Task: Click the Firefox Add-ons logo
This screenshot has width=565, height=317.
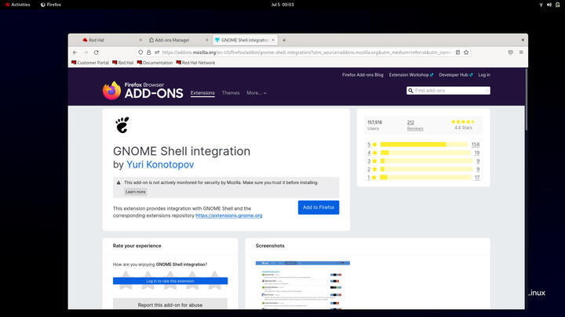Action: pyautogui.click(x=143, y=91)
